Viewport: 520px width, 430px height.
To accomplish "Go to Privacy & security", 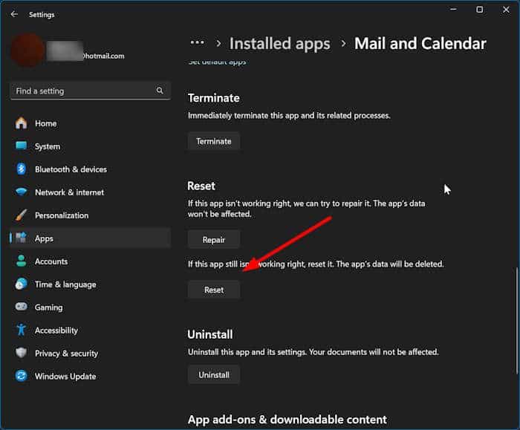I will 90,353.
